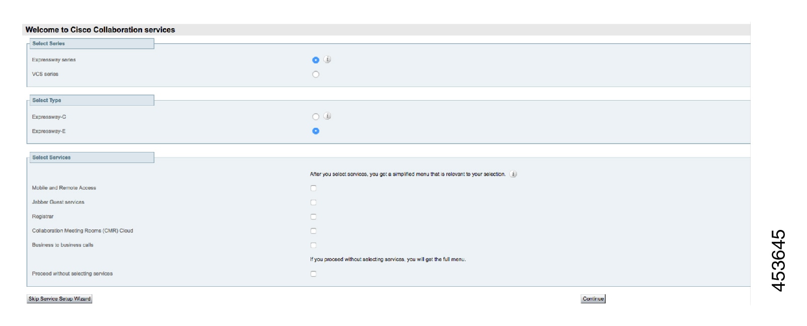Screen dimensions: 807x326
Task: Click the Select Series section header
Action: pyautogui.click(x=91, y=44)
